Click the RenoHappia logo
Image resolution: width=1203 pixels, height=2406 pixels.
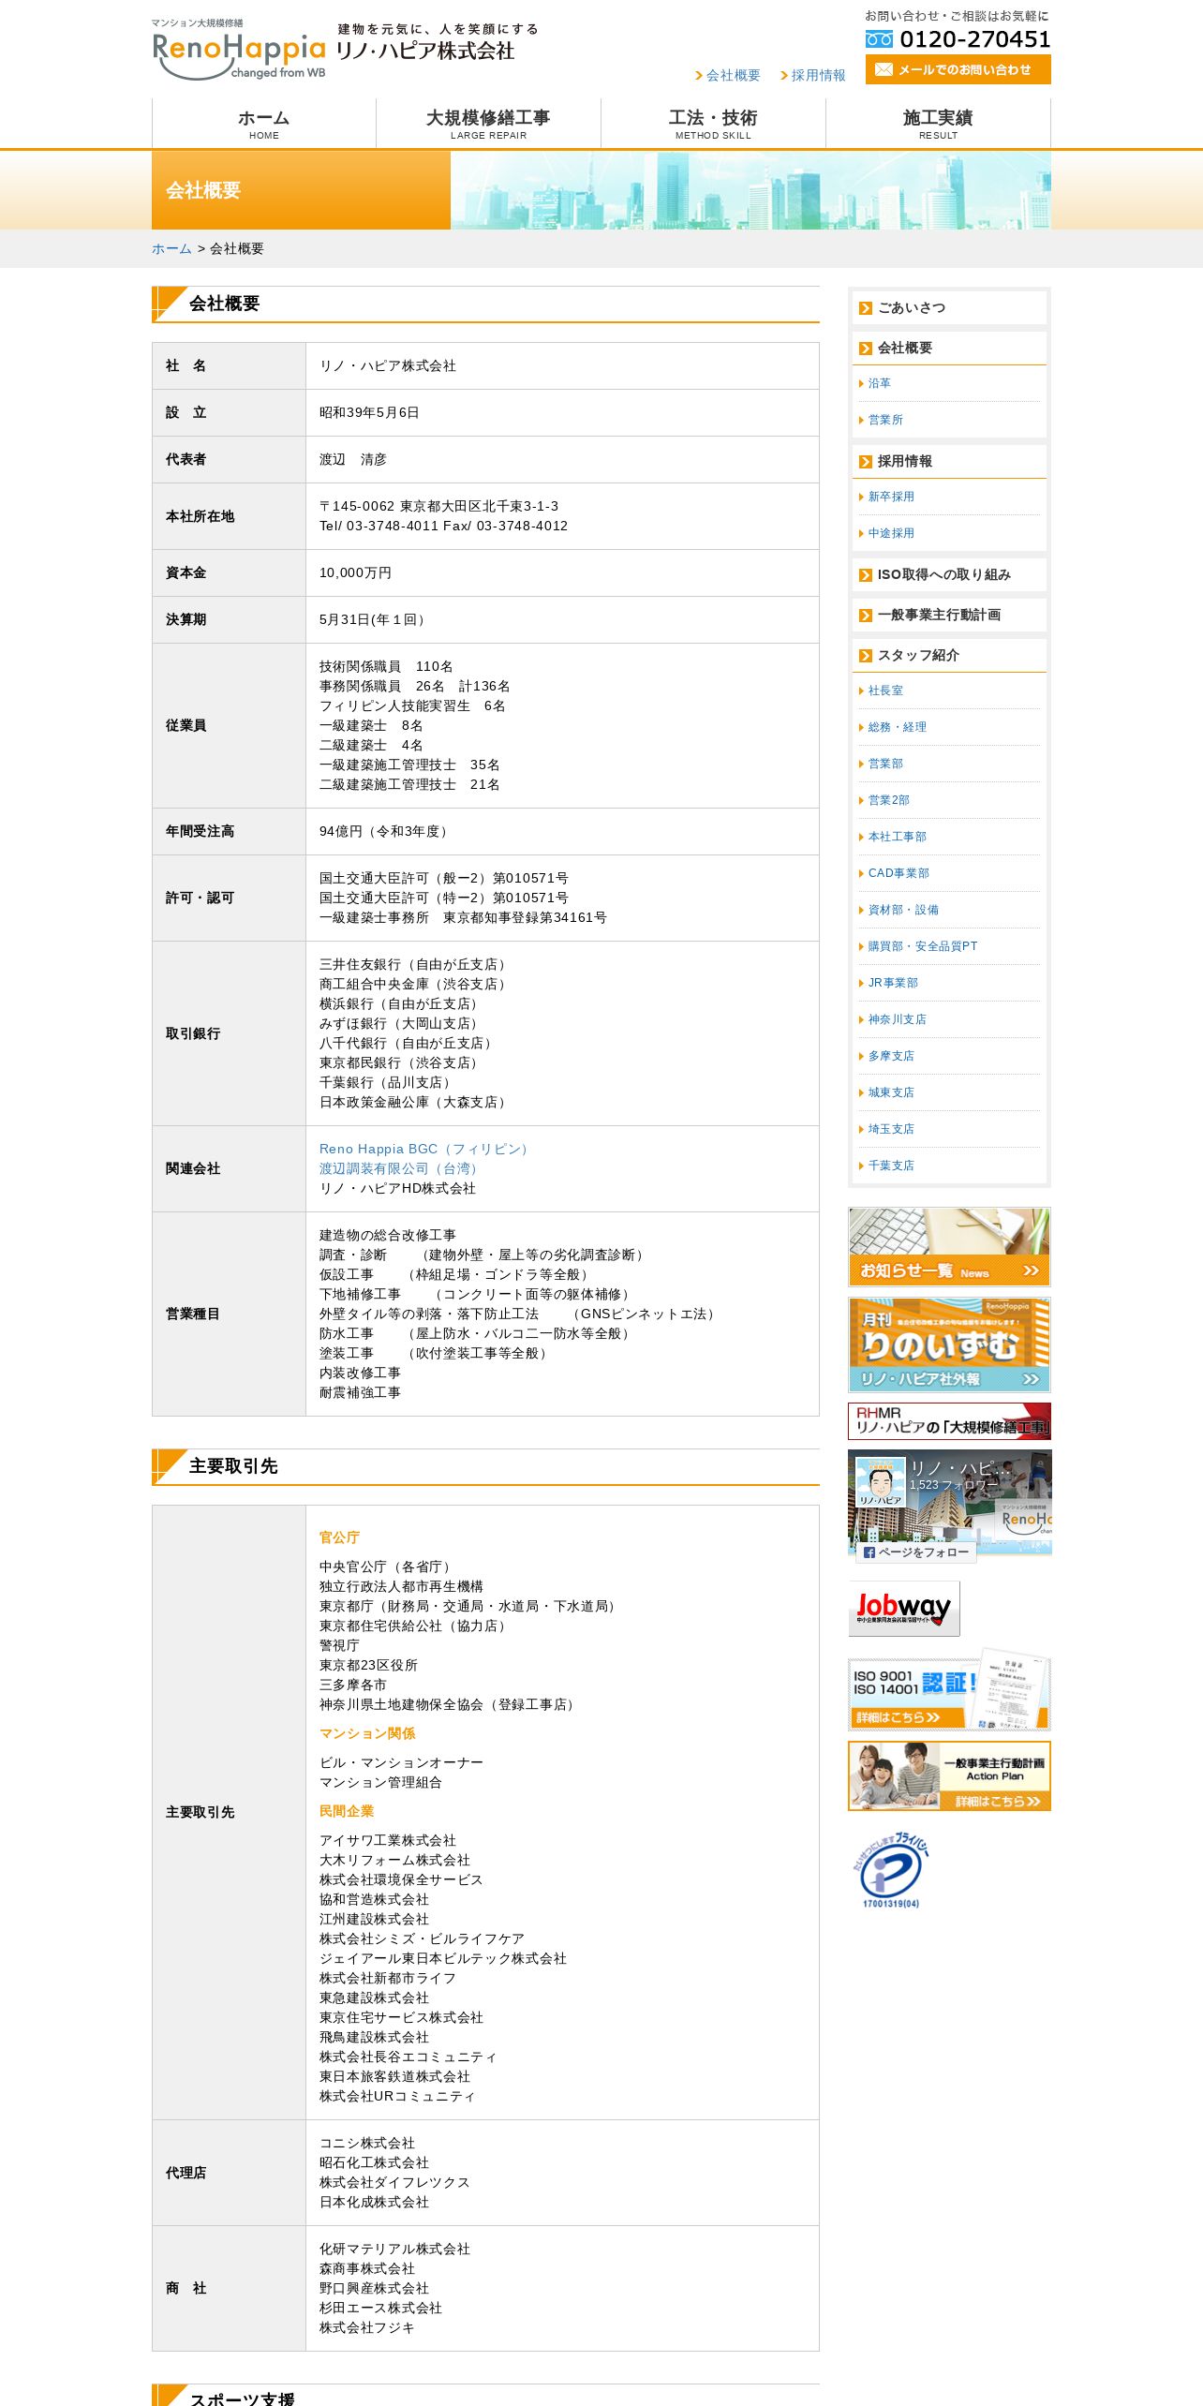[239, 50]
